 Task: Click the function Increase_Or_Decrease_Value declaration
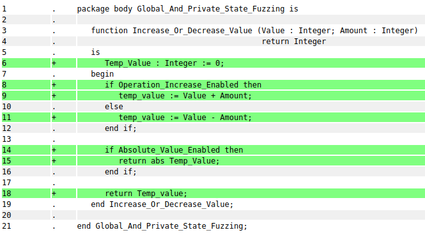[254, 31]
